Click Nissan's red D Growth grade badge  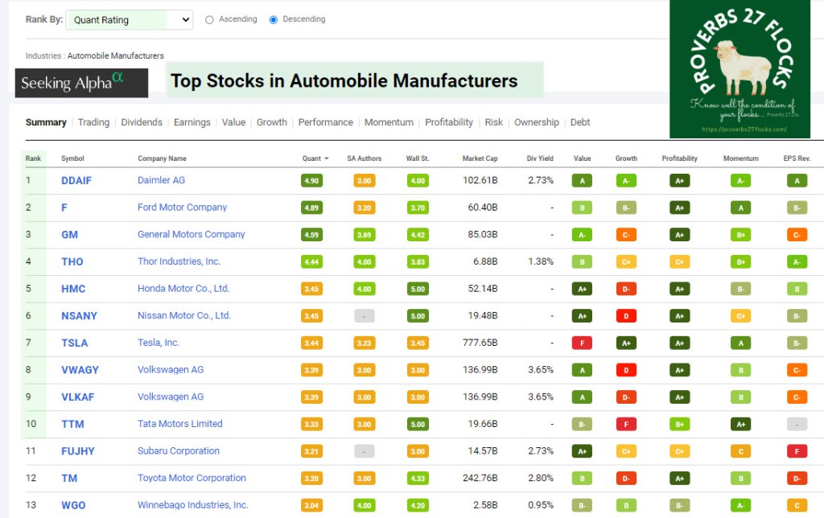pyautogui.click(x=626, y=316)
